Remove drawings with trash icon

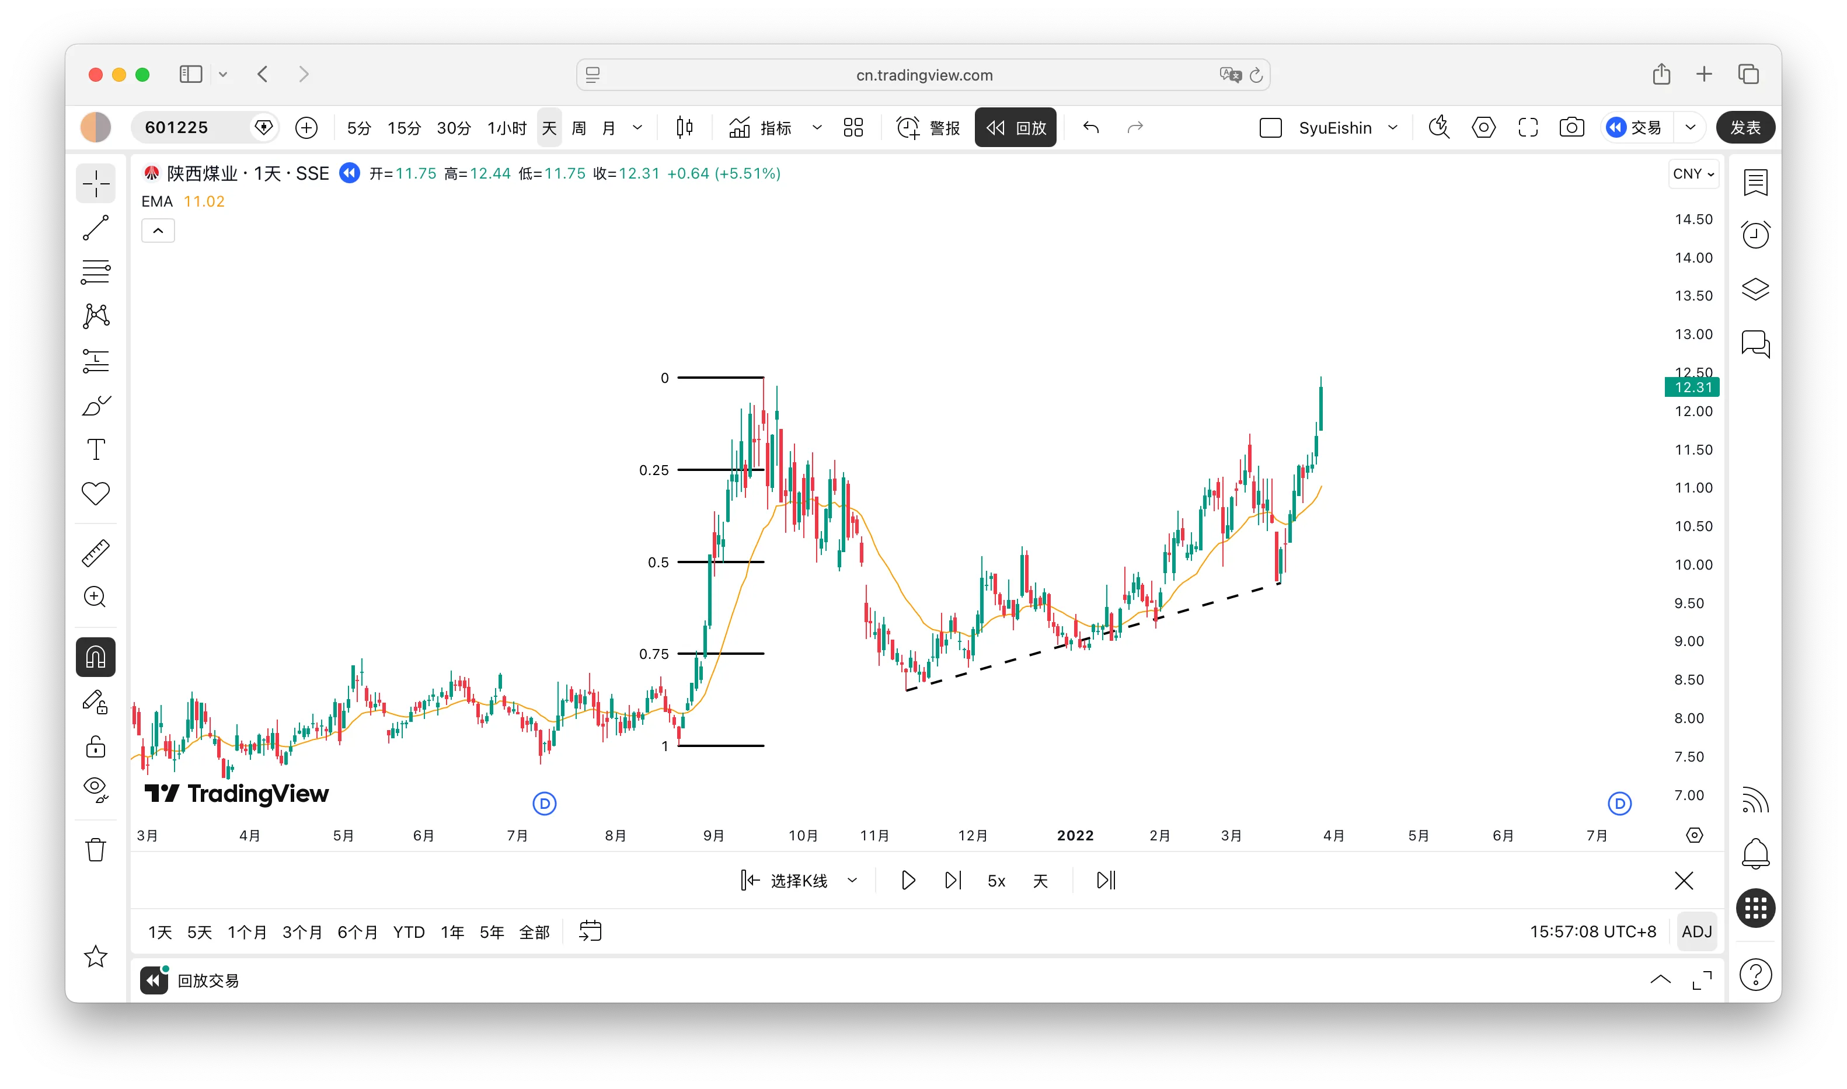pos(95,850)
